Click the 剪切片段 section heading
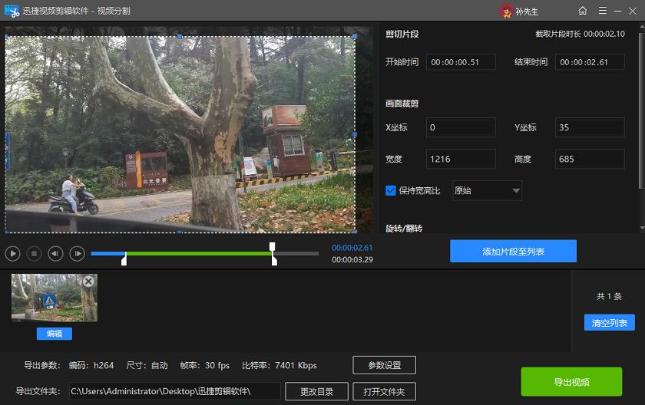This screenshot has width=645, height=405. tap(402, 34)
